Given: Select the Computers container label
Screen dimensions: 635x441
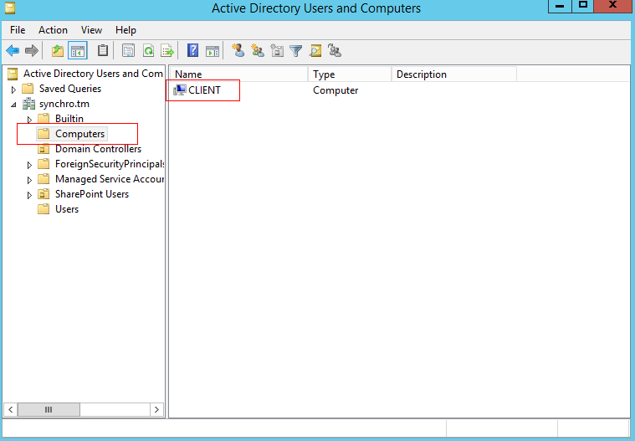Looking at the screenshot, I should tap(79, 134).
